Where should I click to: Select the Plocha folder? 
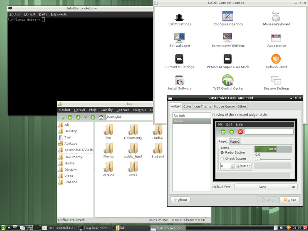pyautogui.click(x=109, y=151)
